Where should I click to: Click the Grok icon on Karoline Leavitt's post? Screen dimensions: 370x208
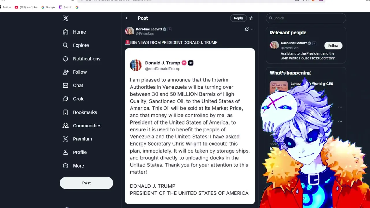point(247,29)
